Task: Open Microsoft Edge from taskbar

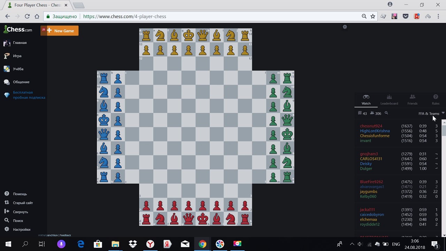Action: [81, 244]
